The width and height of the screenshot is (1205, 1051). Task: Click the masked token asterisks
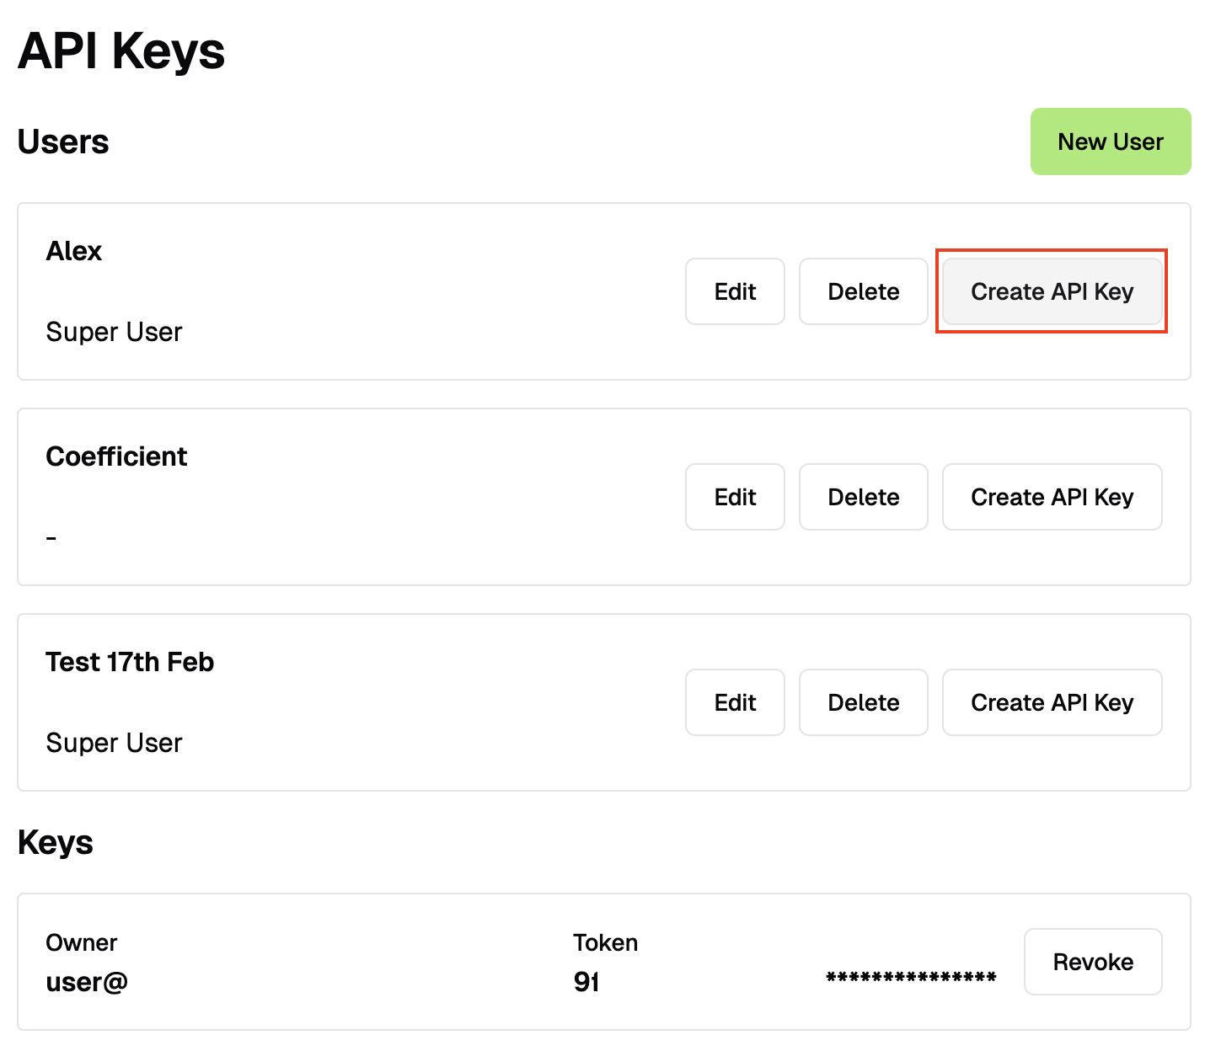[911, 979]
